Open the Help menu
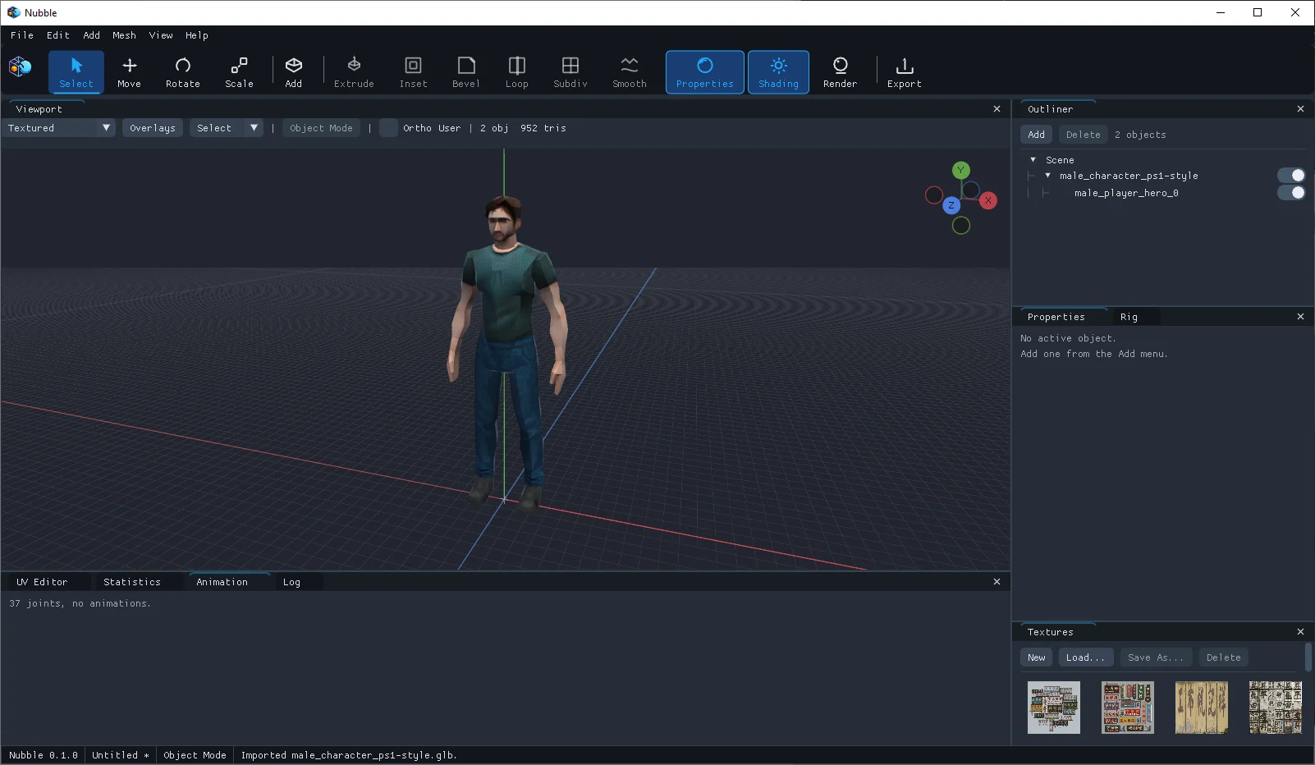The image size is (1315, 765). coord(197,35)
